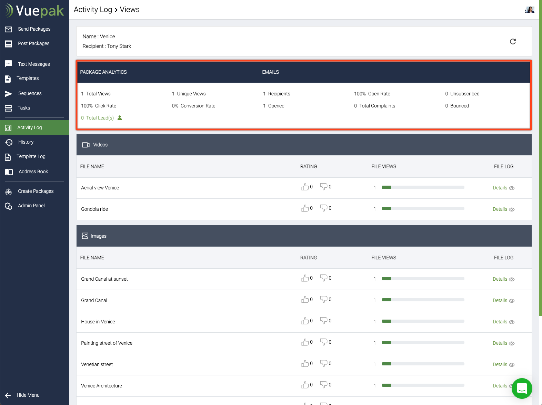View Details for Aerial view Venice
This screenshot has width=542, height=405.
coord(503,188)
